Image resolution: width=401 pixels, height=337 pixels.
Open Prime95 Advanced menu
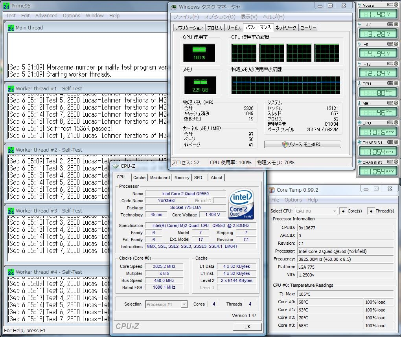tap(46, 16)
